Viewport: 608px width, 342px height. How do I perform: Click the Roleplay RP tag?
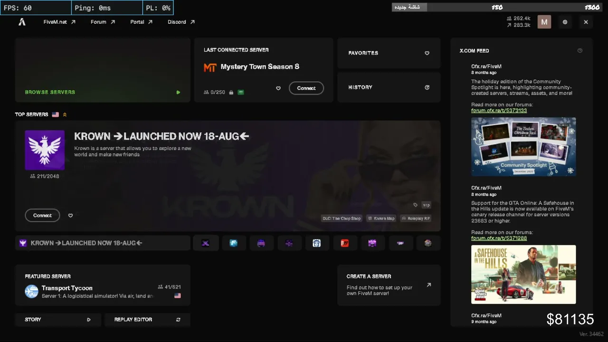(416, 218)
